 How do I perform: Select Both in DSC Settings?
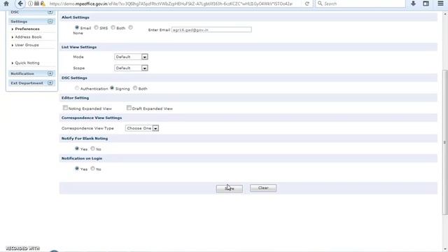(135, 88)
